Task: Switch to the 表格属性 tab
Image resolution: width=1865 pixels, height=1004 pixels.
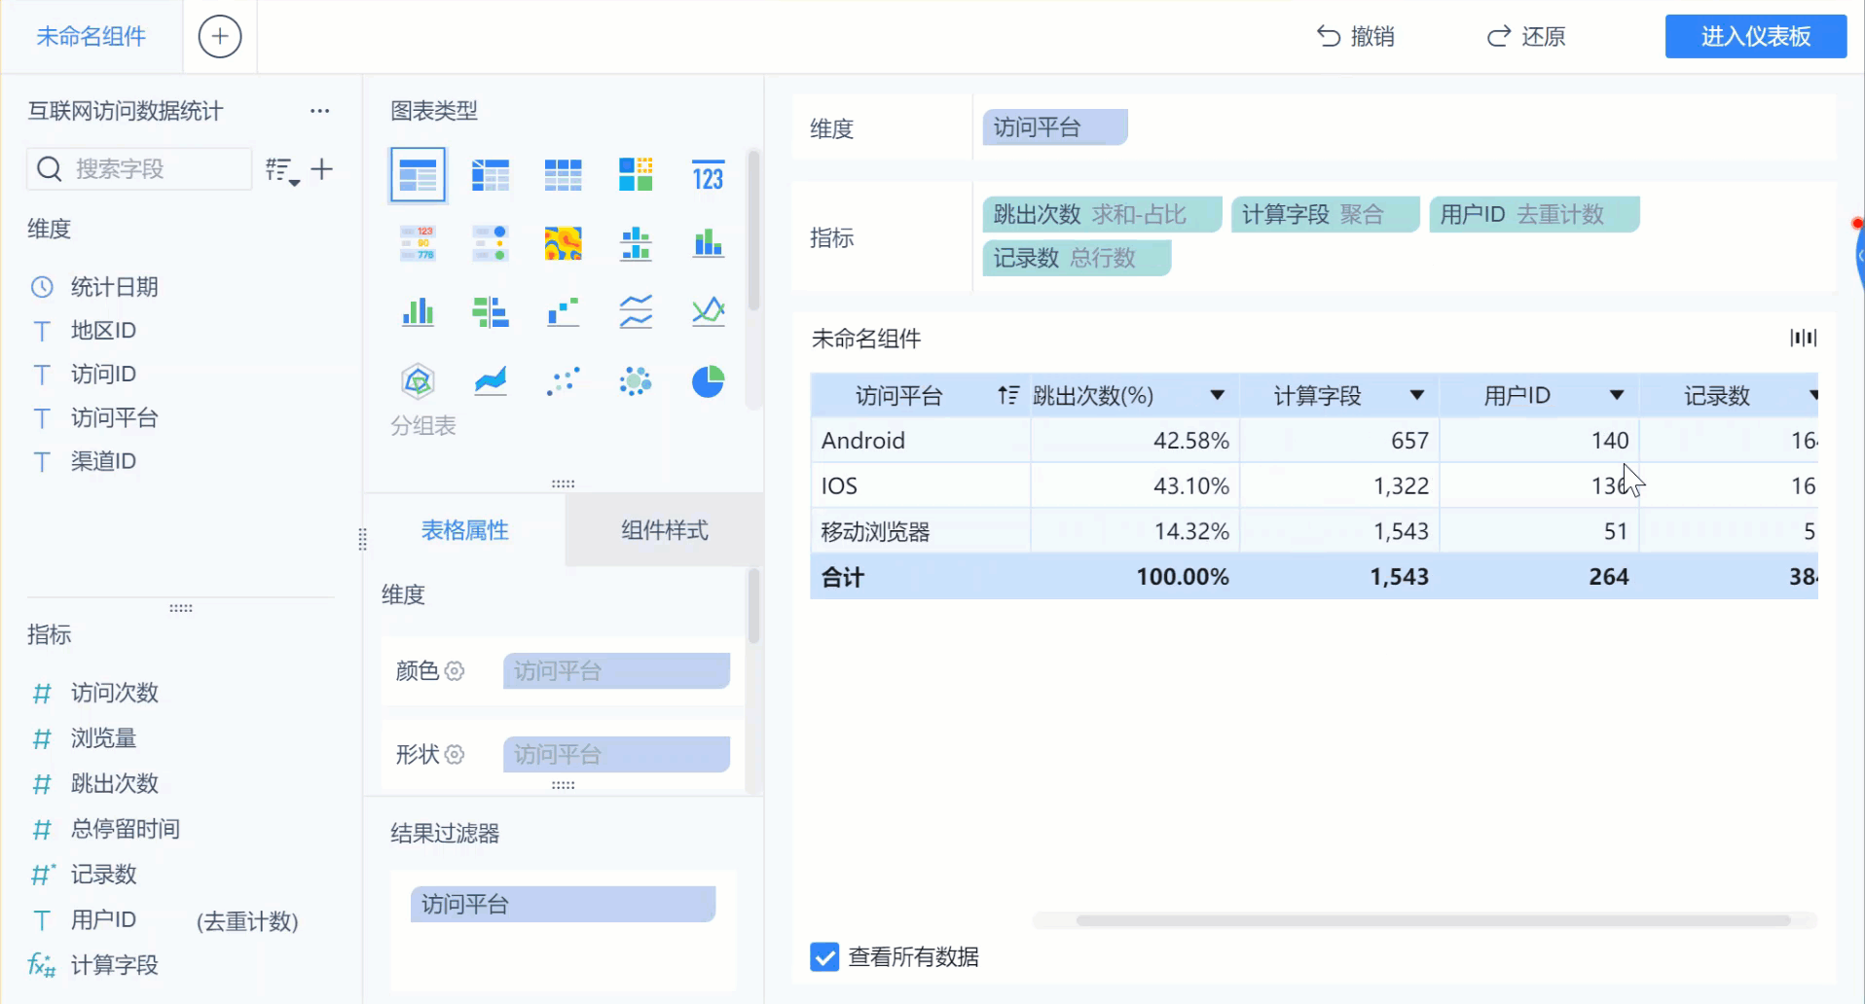Action: click(464, 530)
